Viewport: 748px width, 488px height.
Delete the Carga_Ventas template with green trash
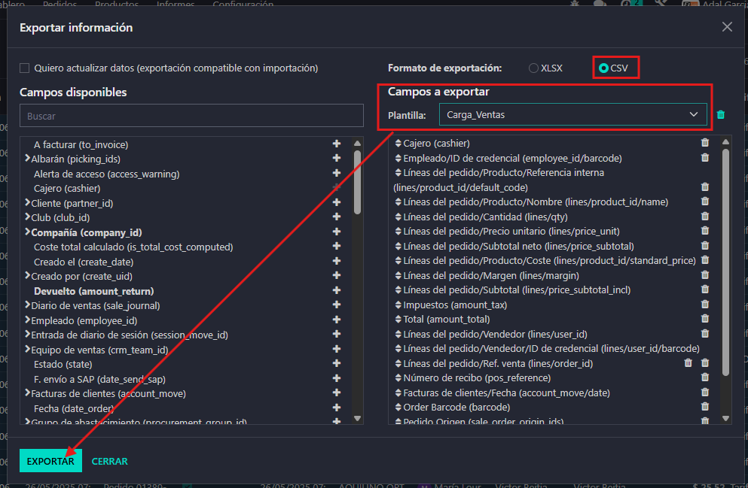pyautogui.click(x=721, y=115)
